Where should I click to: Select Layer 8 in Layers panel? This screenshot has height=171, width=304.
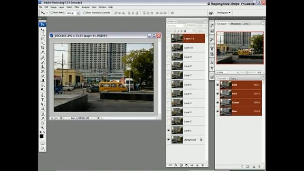188,66
